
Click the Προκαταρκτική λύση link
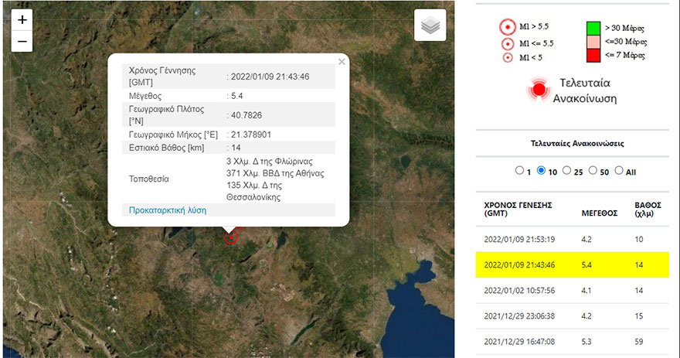pos(166,210)
